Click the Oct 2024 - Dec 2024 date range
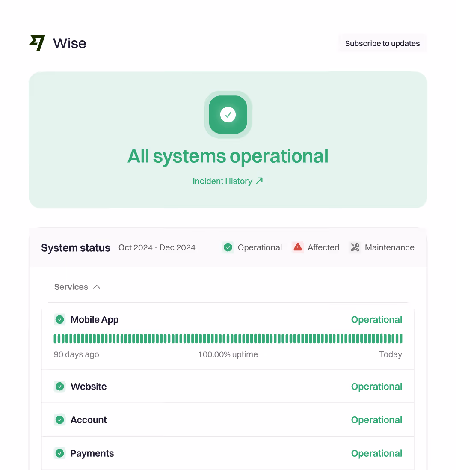 pyautogui.click(x=157, y=247)
